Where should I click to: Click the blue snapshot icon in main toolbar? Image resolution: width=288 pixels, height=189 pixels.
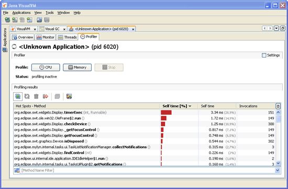(x=39, y=20)
